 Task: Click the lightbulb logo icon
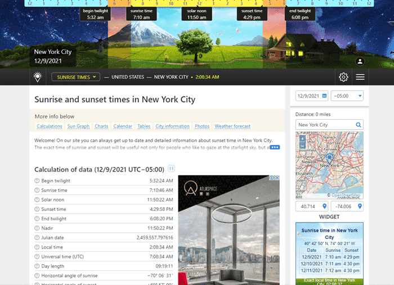coord(38,77)
